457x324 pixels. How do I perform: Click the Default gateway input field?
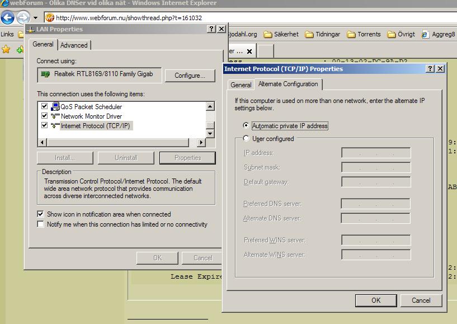coord(376,182)
